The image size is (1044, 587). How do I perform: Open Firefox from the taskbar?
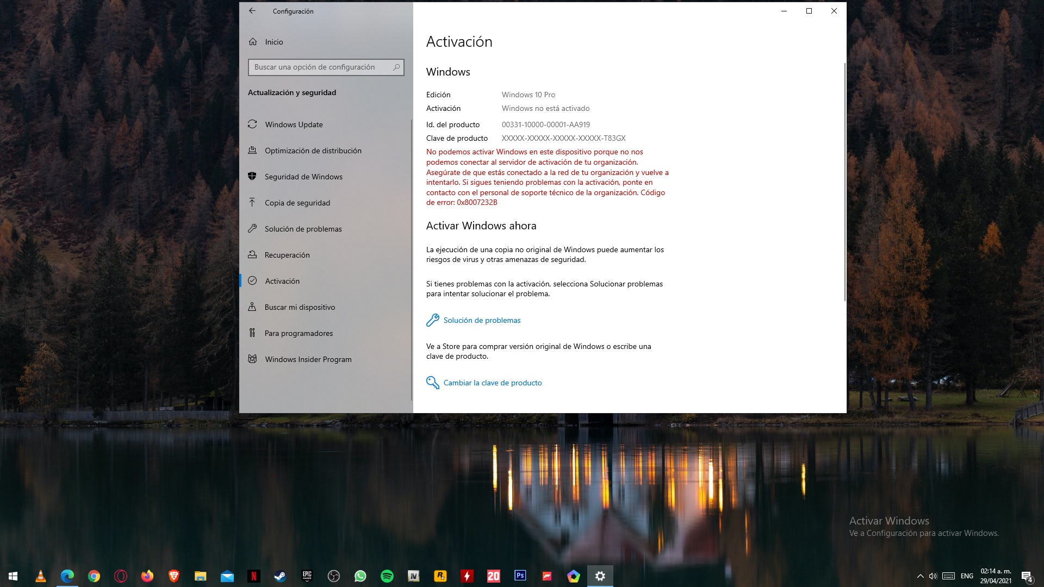(147, 576)
